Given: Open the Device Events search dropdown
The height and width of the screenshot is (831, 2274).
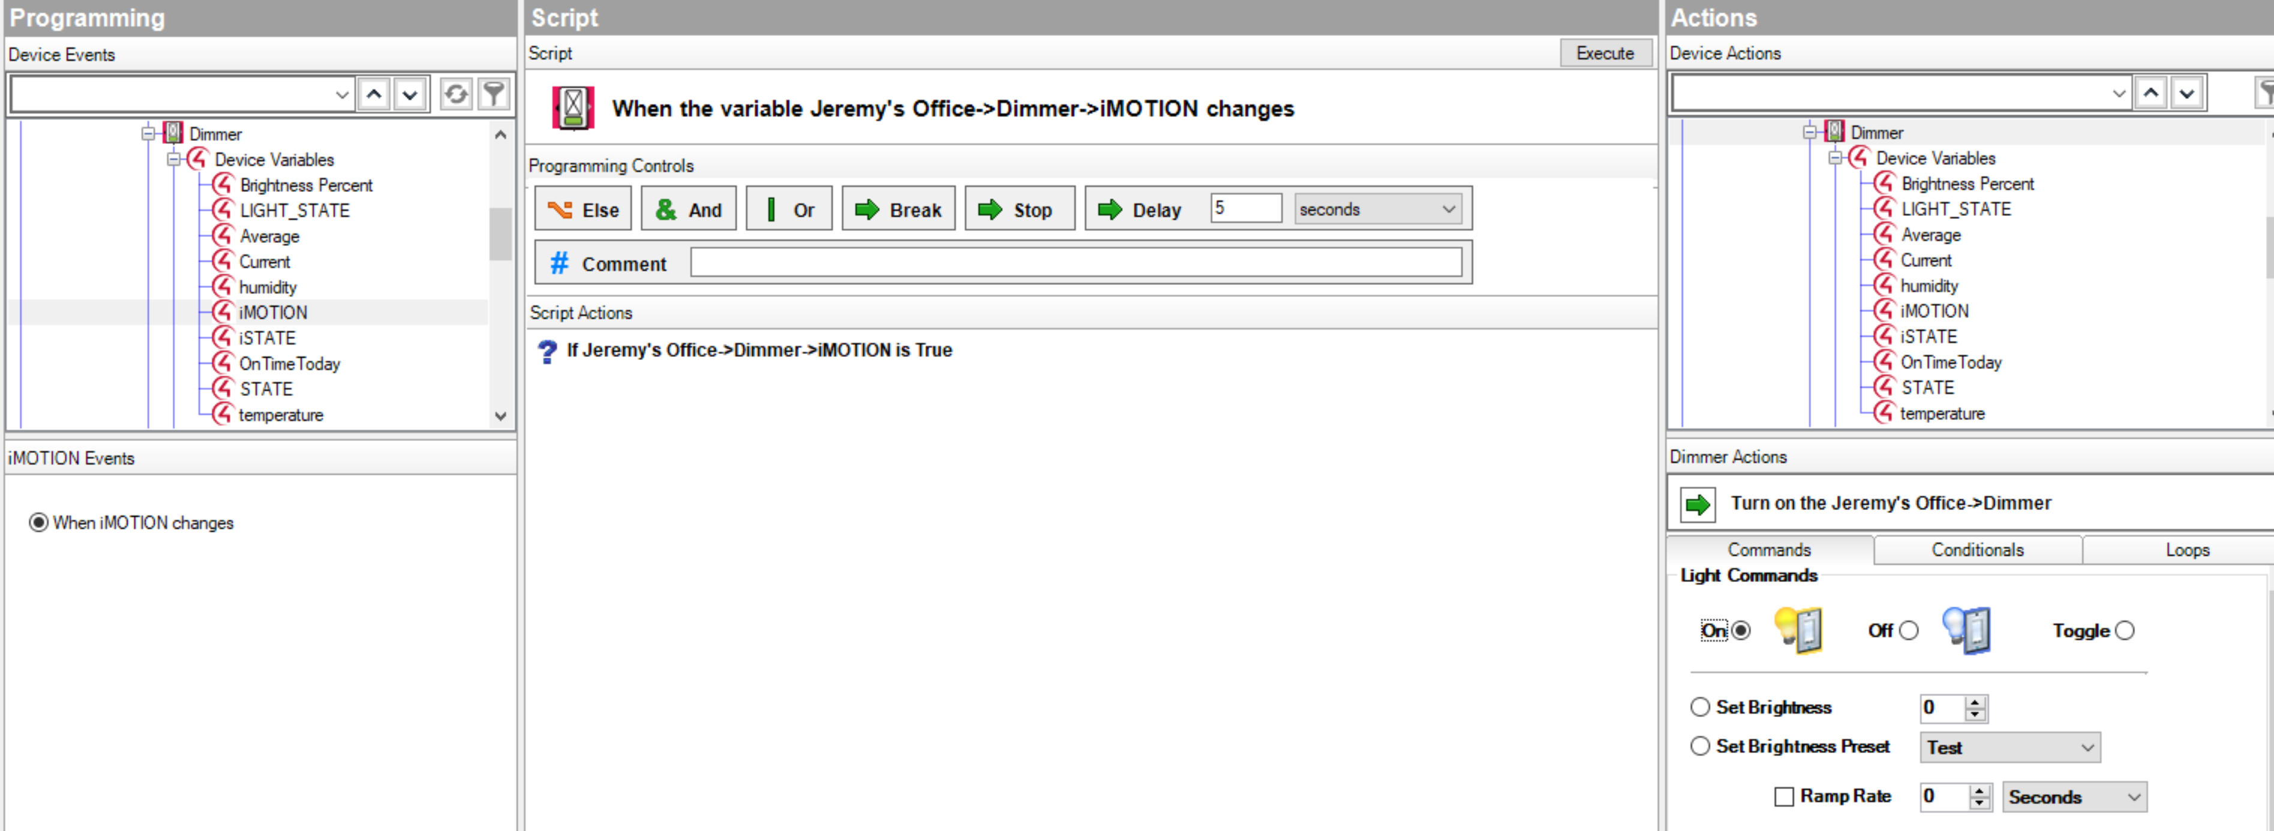Looking at the screenshot, I should pos(342,94).
